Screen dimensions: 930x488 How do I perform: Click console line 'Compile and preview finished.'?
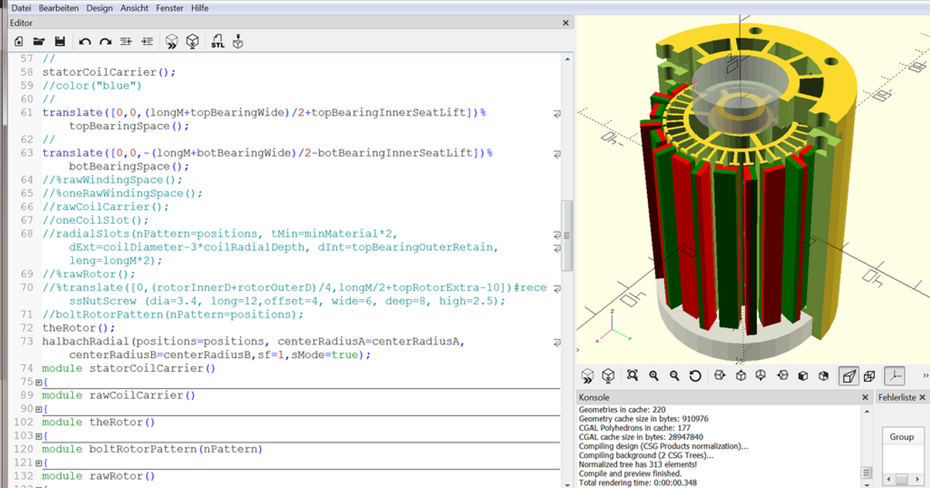coord(630,473)
